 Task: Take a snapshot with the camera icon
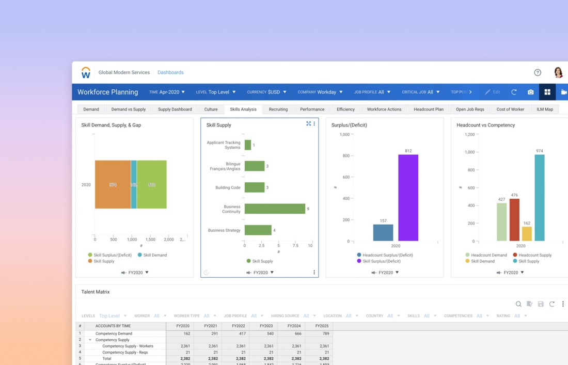(x=531, y=92)
